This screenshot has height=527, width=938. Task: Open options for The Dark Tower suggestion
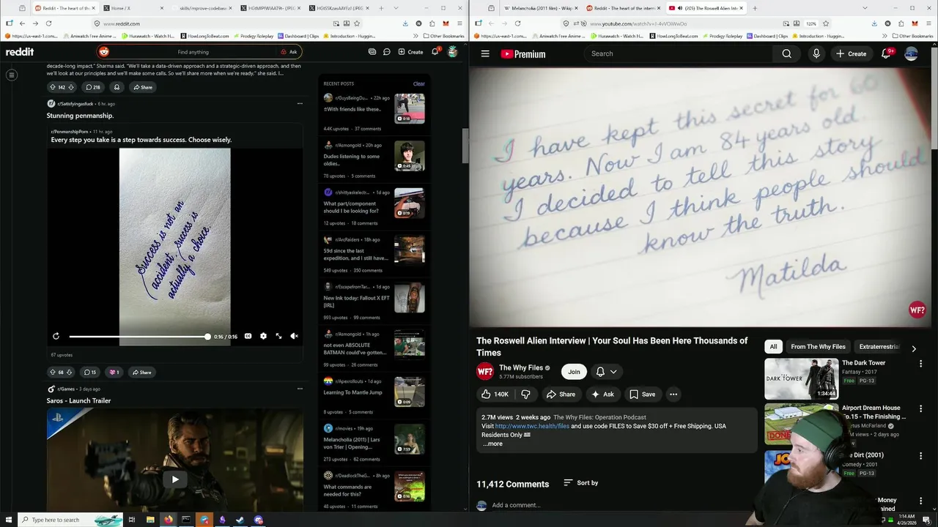click(x=921, y=363)
